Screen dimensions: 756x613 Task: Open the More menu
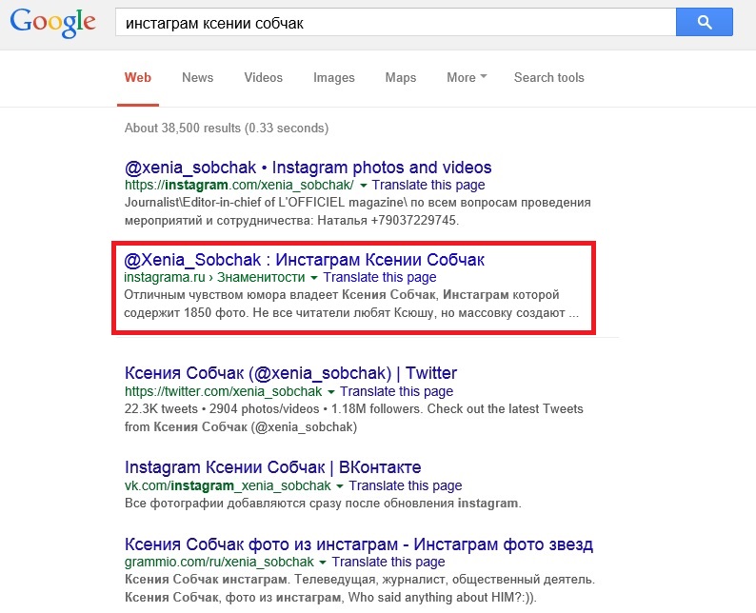click(467, 78)
